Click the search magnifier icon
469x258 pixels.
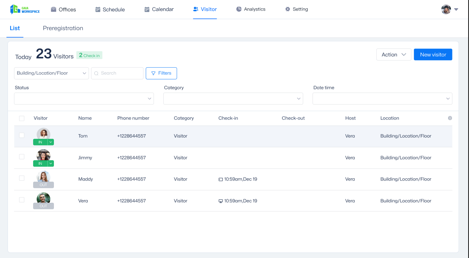(x=96, y=73)
